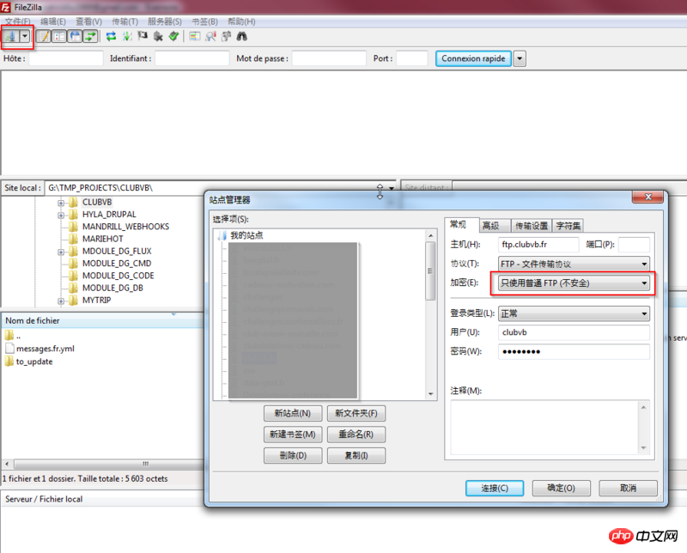This screenshot has height=553, width=687.
Task: Toggle processing of the transfer queue icon
Action: tap(127, 36)
